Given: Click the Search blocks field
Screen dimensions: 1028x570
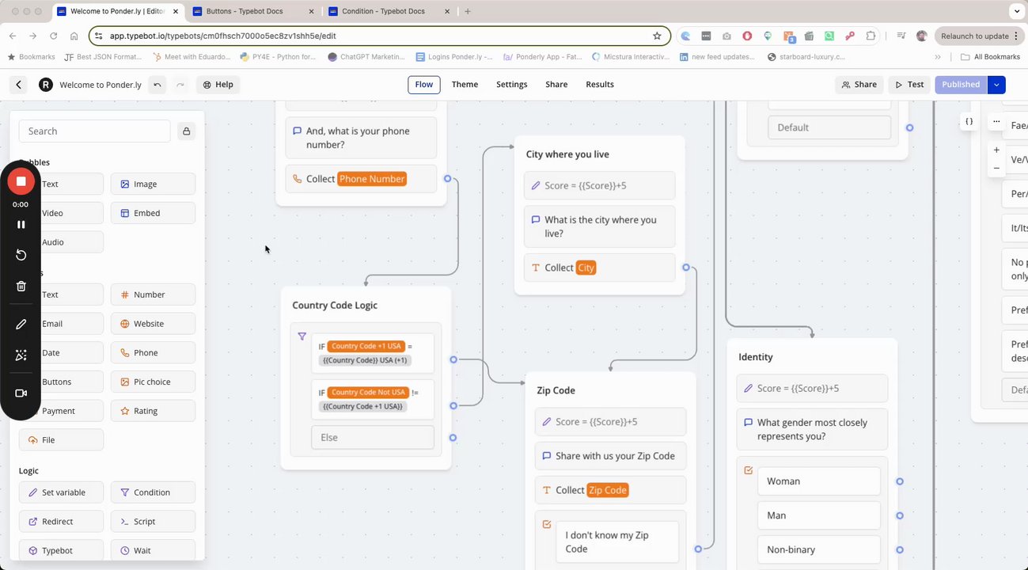Looking at the screenshot, I should (x=95, y=131).
